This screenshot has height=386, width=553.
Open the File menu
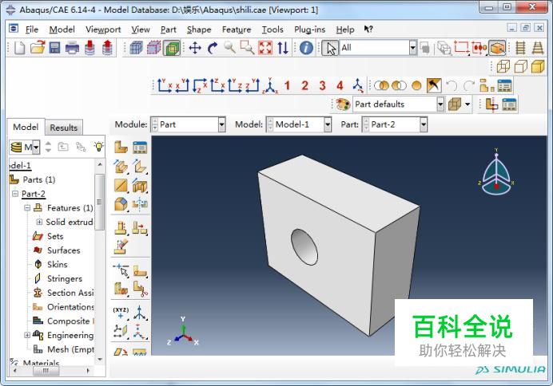[32, 30]
